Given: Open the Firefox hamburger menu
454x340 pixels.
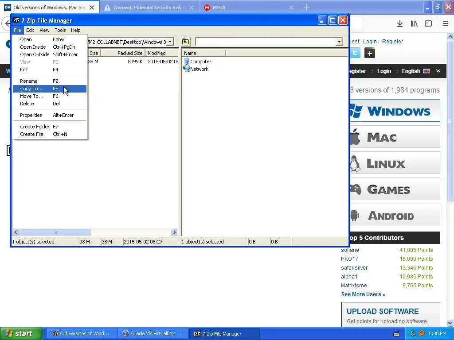Looking at the screenshot, I should pyautogui.click(x=446, y=23).
